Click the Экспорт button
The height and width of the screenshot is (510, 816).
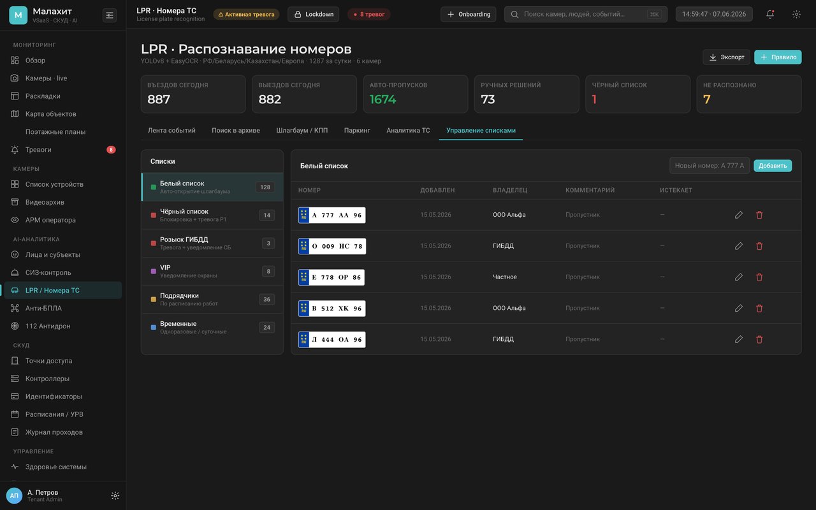pos(726,57)
